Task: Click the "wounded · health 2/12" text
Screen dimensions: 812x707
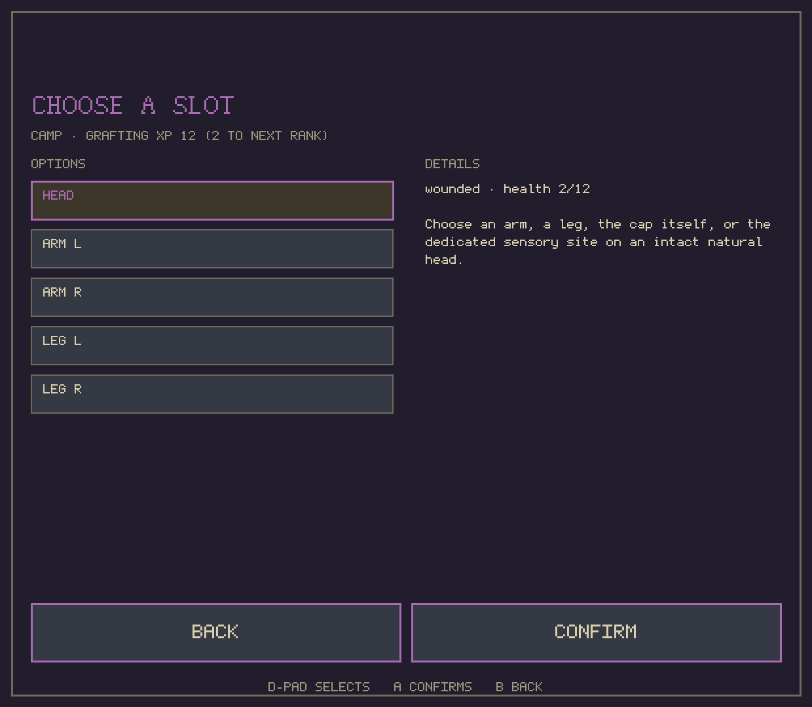Action: 507,189
